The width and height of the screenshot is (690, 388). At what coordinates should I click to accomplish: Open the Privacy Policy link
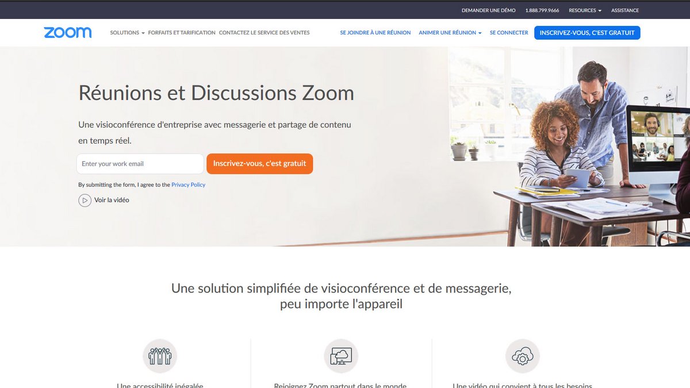[189, 185]
